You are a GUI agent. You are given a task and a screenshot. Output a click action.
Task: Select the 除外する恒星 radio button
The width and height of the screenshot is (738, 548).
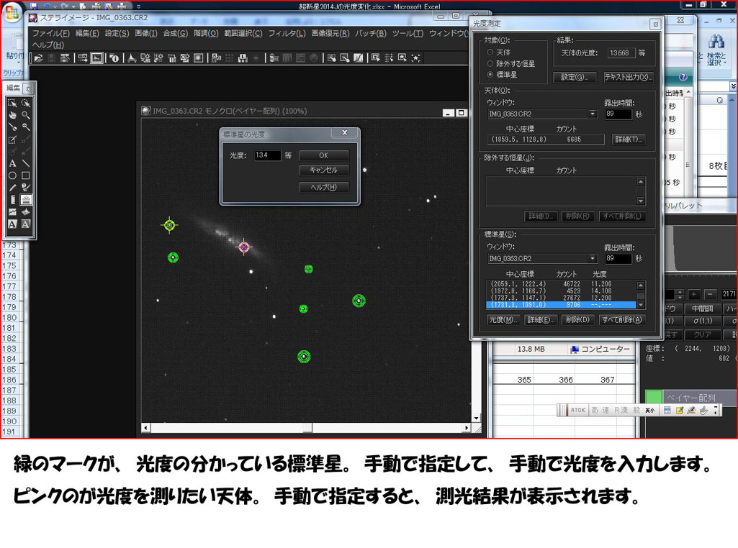tap(490, 63)
